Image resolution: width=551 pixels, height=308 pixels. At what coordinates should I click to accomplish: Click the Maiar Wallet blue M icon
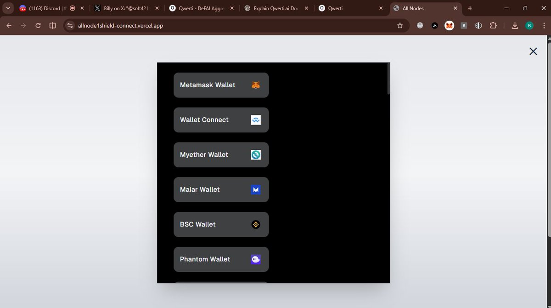click(x=256, y=189)
